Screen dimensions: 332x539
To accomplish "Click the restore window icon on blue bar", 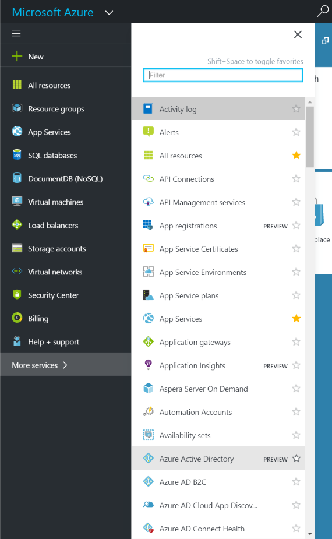I will pyautogui.click(x=325, y=41).
